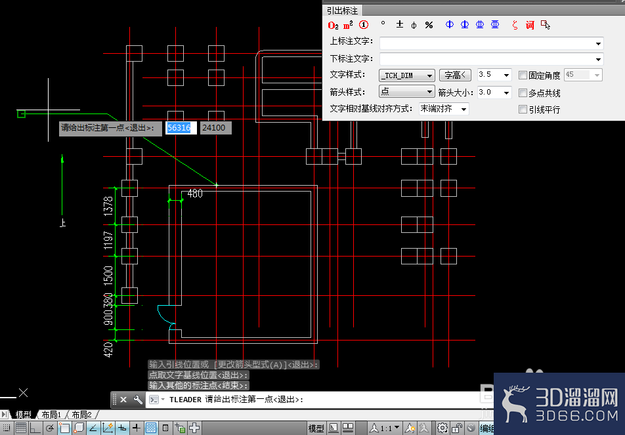Toggle polar tracking in status bar

(x=50, y=428)
